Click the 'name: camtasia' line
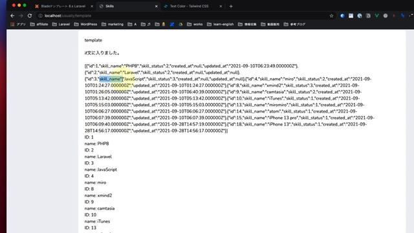Image resolution: width=414 pixels, height=233 pixels. [x=100, y=208]
